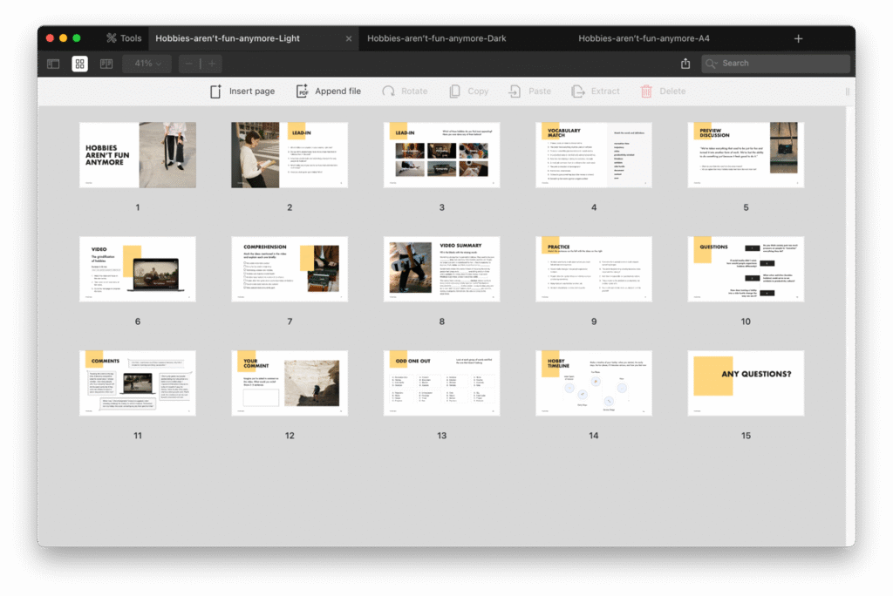
Task: Select the page 15 Any Questions thumbnail
Action: coord(746,383)
